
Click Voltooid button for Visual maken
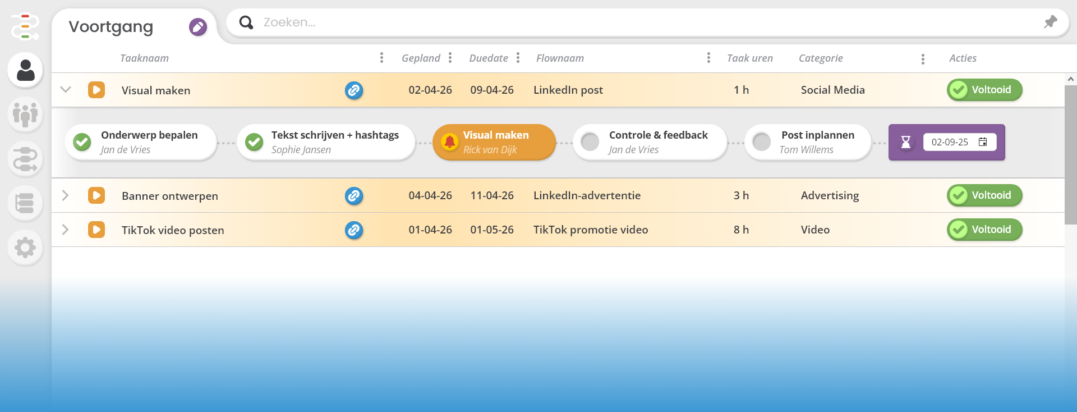(x=984, y=90)
